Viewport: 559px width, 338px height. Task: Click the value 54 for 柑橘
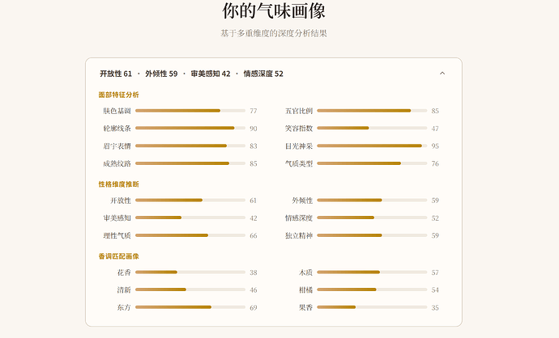coord(435,290)
